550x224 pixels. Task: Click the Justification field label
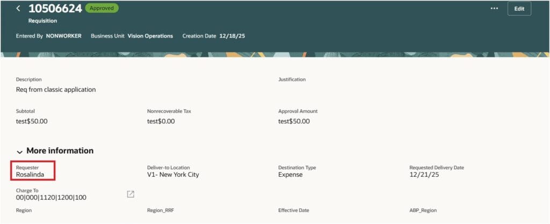coord(292,79)
